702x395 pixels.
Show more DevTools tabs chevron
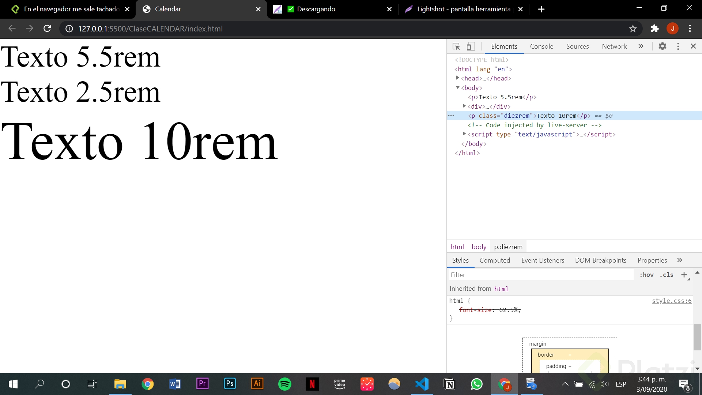(641, 46)
